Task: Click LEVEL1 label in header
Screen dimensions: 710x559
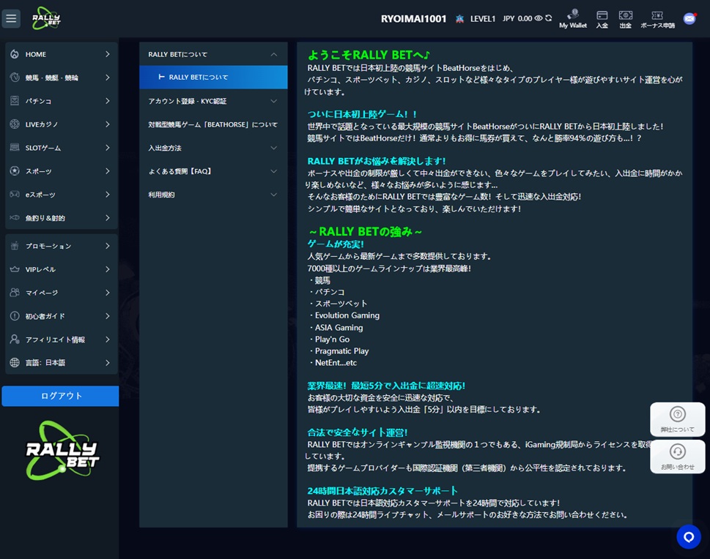Action: (483, 18)
